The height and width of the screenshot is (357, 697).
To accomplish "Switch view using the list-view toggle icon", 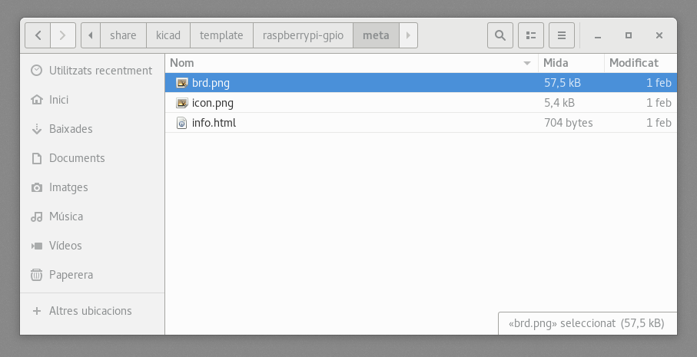I will coord(531,35).
